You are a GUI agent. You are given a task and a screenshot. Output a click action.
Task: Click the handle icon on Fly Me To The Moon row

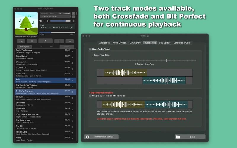[x=72, y=92]
